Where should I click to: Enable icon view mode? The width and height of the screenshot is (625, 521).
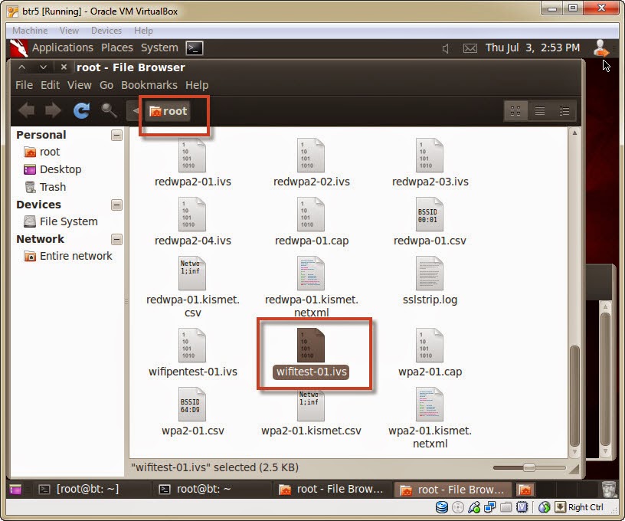(515, 110)
